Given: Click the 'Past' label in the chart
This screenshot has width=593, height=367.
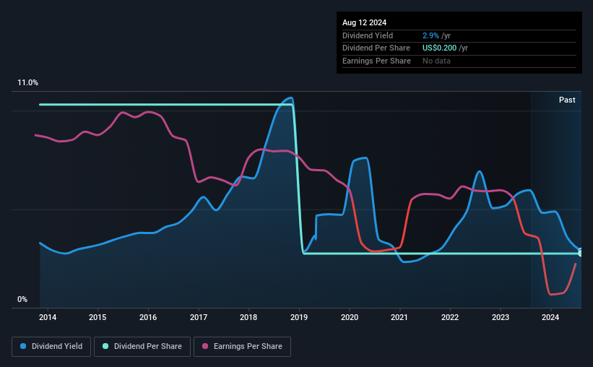Looking at the screenshot, I should [x=567, y=100].
